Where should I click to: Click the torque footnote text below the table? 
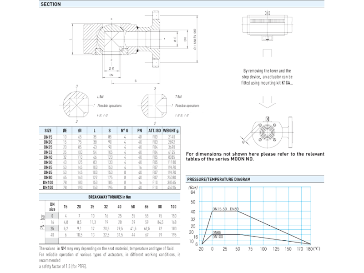point(109,257)
